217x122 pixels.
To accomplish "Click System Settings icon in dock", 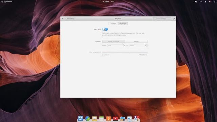I will point(130,119).
